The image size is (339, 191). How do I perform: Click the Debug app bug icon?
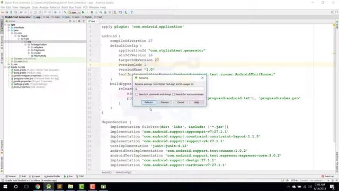click(92, 12)
